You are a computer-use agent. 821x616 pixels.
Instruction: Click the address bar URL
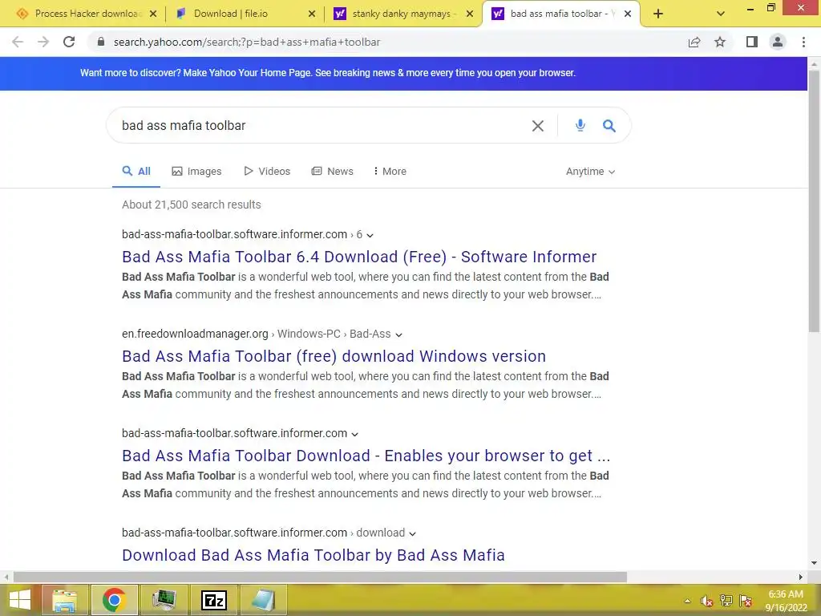tap(247, 42)
